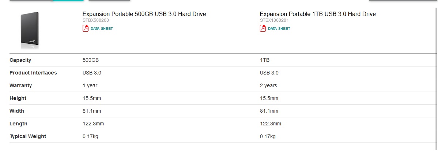Click the STBX500200 model number
This screenshot has height=157, width=438.
pyautogui.click(x=96, y=20)
